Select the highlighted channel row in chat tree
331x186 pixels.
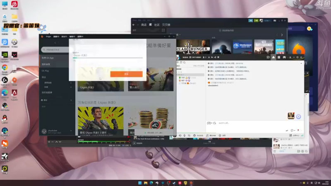(x=190, y=75)
